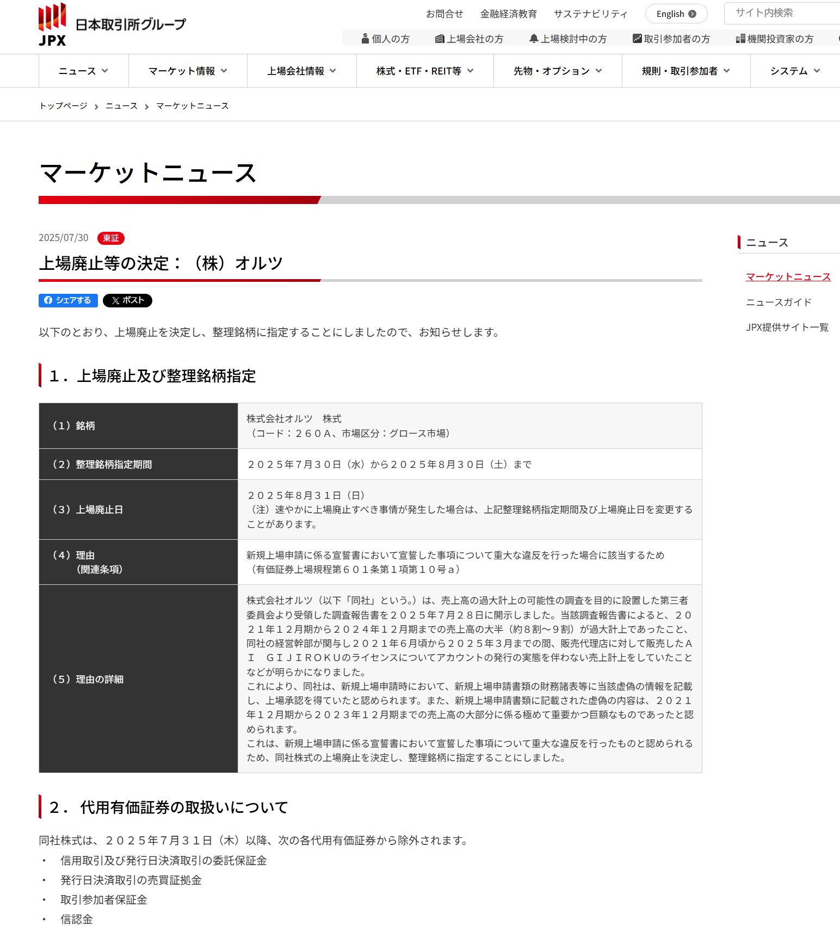Screen dimensions: 840x938
Task: Open ニュースガイド in the sidebar
Action: pos(779,302)
